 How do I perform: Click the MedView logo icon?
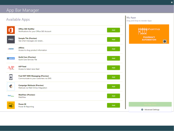(11, 96)
